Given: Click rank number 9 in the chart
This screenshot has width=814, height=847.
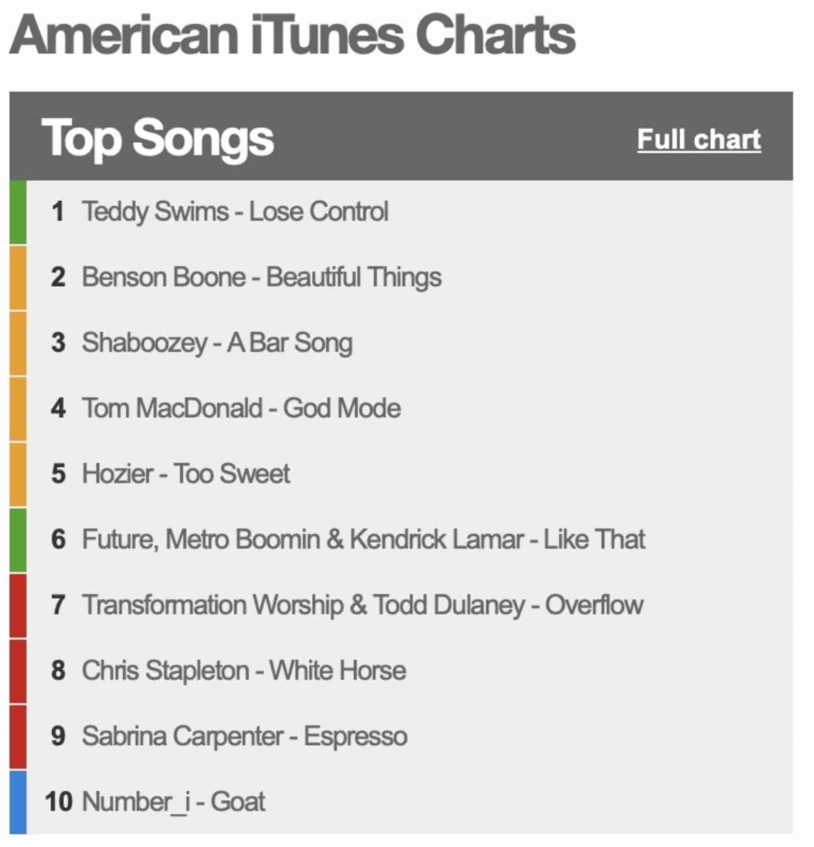Looking at the screenshot, I should point(58,736).
